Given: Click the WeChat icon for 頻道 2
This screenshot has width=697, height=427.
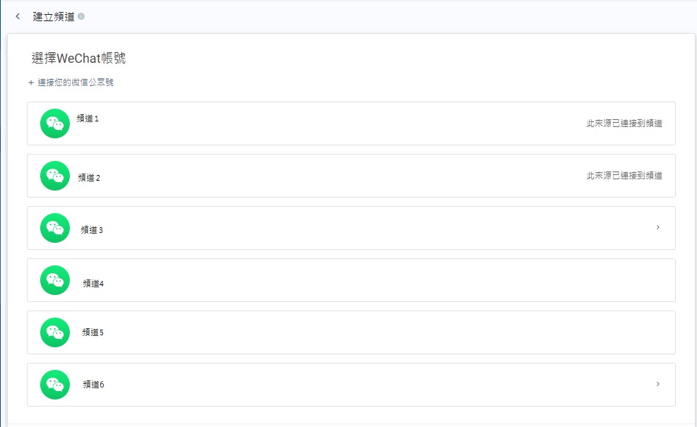Looking at the screenshot, I should point(55,176).
